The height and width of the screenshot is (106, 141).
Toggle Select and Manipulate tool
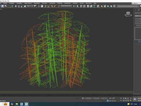tap(39, 6)
